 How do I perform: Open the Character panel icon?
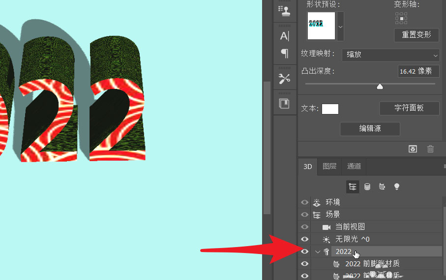coord(284,36)
